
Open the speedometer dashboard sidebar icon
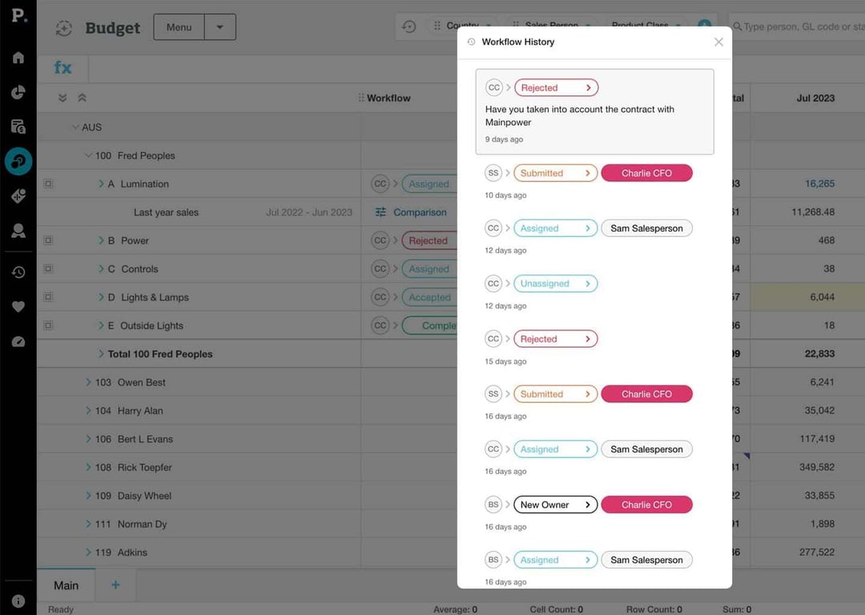(x=18, y=342)
